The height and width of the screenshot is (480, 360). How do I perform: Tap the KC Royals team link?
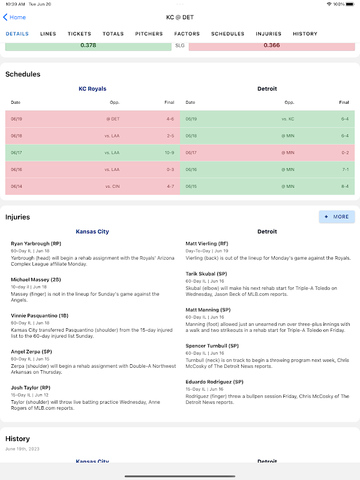pos(92,89)
